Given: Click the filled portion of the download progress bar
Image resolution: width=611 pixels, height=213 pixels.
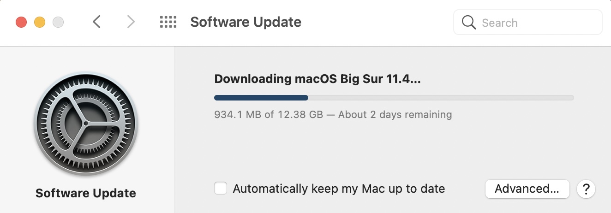Looking at the screenshot, I should (x=261, y=98).
